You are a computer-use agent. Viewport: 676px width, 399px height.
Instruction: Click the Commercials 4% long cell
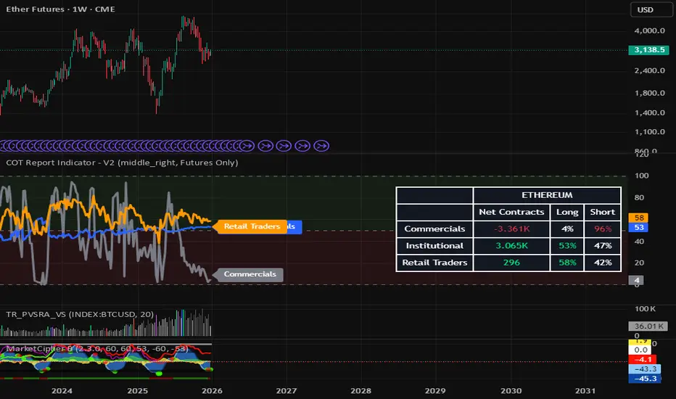click(x=567, y=229)
